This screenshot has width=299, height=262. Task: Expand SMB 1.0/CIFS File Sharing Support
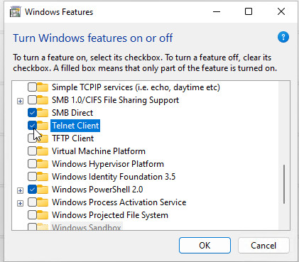21,102
